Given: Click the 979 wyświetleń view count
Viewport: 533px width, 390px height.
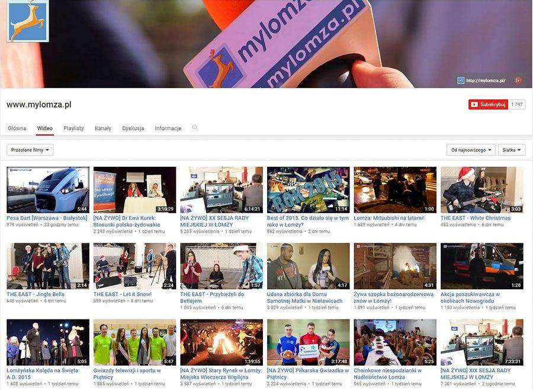Looking at the screenshot, I should [x=23, y=224].
